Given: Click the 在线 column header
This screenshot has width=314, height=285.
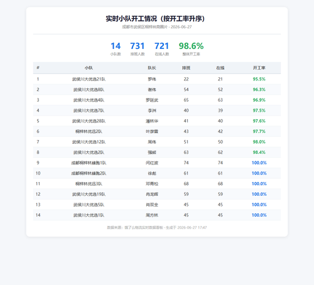Looking at the screenshot, I should [220, 68].
